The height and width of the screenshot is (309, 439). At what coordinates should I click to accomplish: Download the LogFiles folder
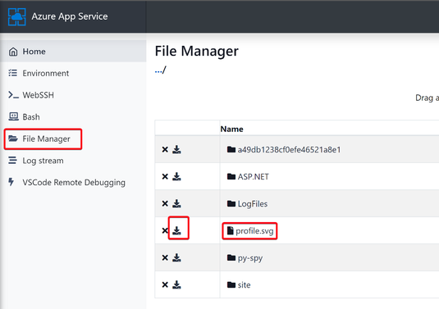[x=176, y=203]
